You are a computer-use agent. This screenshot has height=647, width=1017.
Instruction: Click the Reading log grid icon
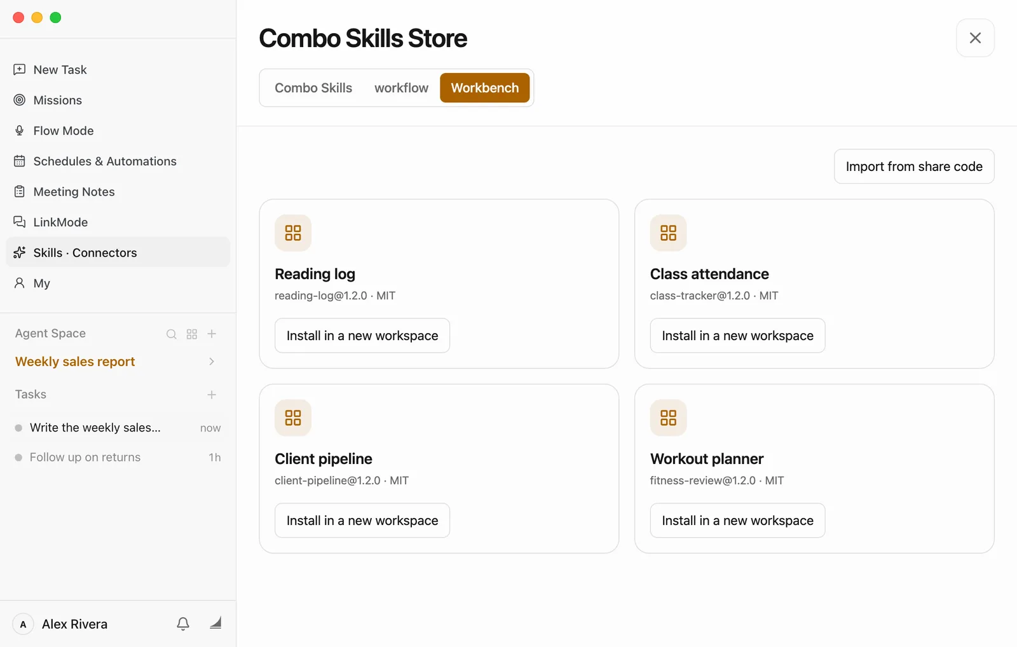(x=293, y=233)
